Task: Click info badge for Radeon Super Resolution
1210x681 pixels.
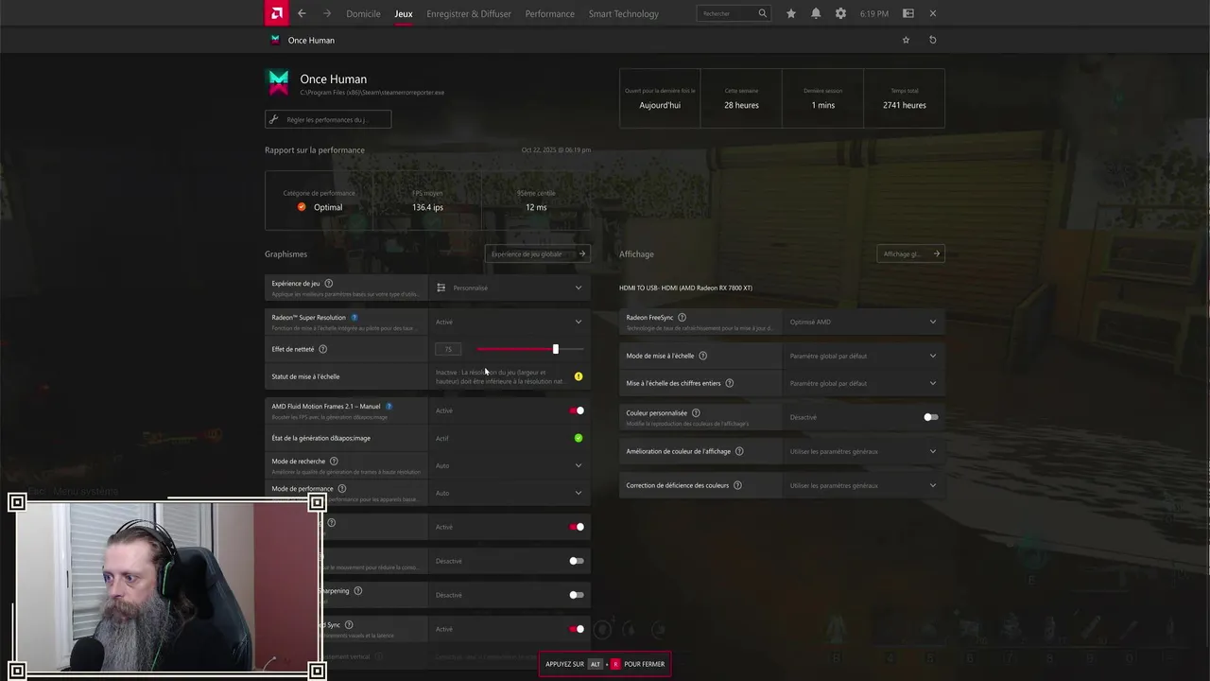Action: pos(354,317)
